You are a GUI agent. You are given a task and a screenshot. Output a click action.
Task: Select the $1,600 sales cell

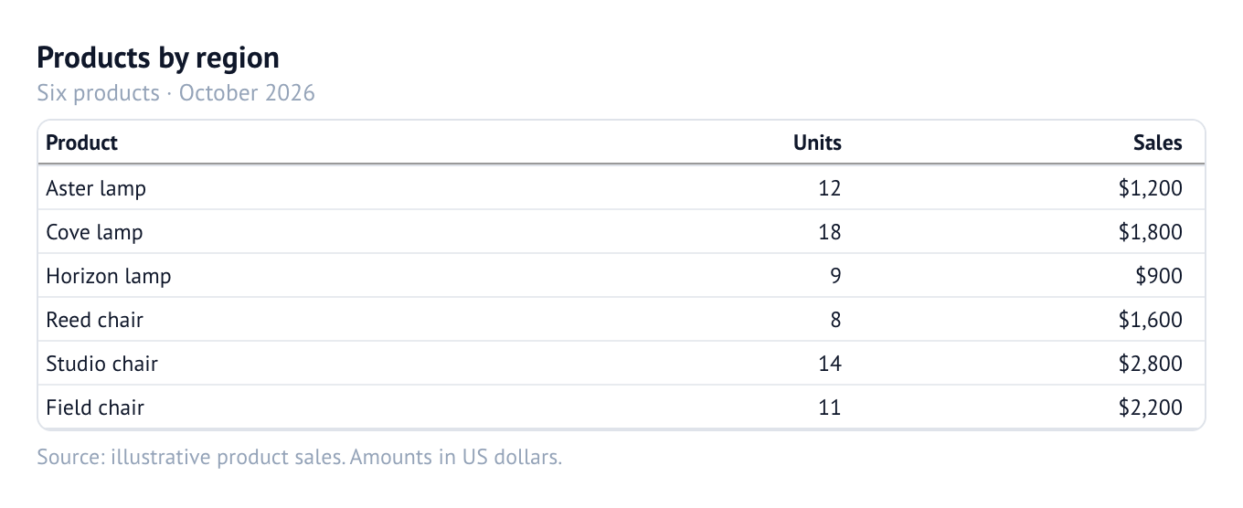(1150, 320)
